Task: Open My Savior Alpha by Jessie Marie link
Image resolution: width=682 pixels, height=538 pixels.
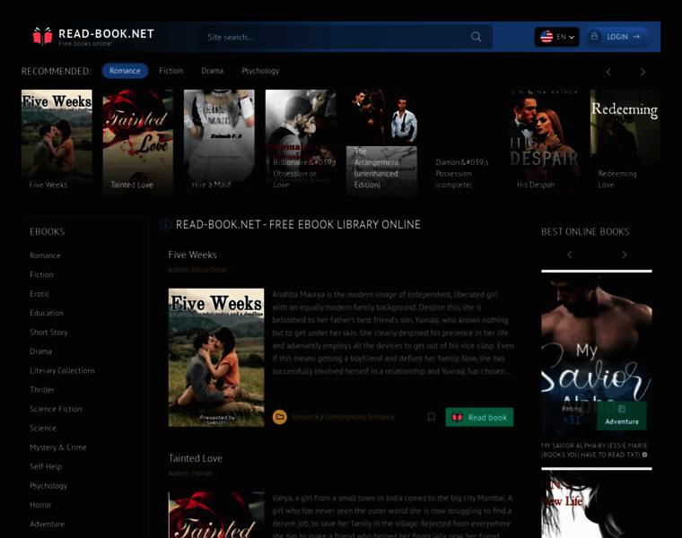Action: click(x=594, y=450)
